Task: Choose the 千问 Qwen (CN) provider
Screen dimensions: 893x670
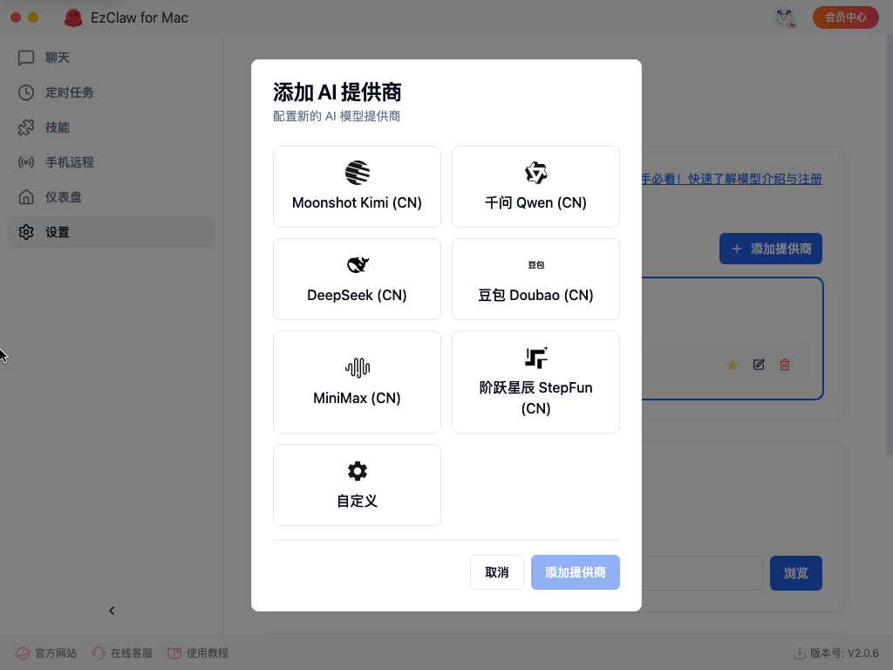Action: (x=535, y=187)
